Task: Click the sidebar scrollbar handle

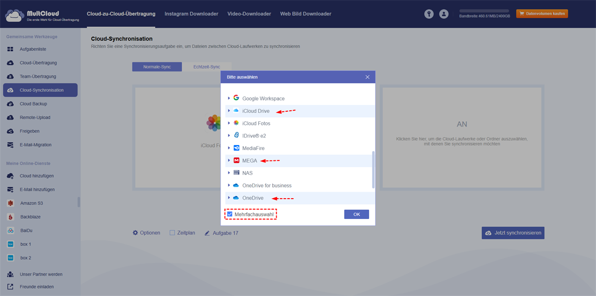Action: point(78,202)
